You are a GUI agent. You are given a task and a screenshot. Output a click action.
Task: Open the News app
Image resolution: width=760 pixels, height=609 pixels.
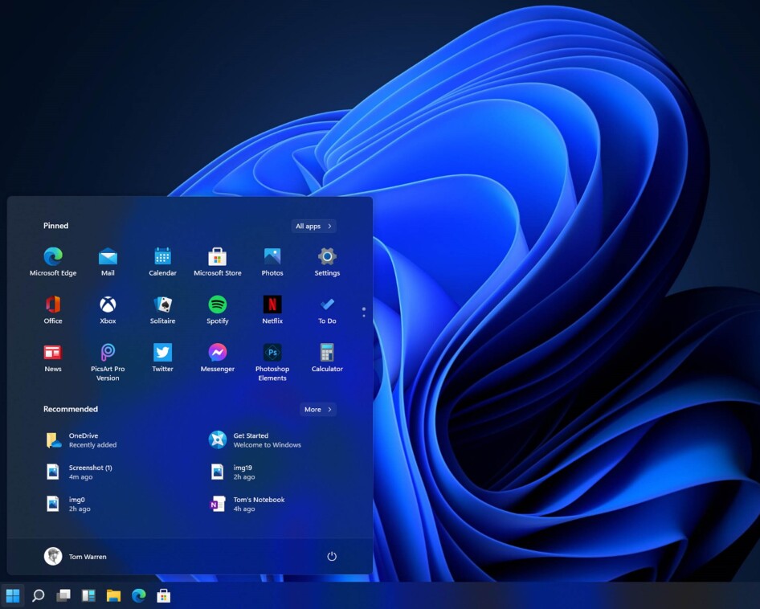[x=53, y=358]
